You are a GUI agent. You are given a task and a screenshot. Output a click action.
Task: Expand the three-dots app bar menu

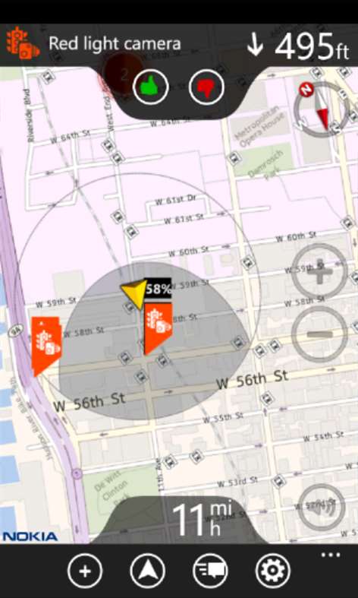pos(330,555)
